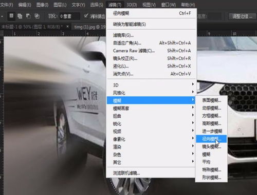This screenshot has height=195, width=257.
Task: Open Camera Raw 滤镜(C)... entry
Action: point(151,51)
